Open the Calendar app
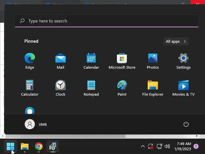The image size is (205, 154). click(91, 61)
